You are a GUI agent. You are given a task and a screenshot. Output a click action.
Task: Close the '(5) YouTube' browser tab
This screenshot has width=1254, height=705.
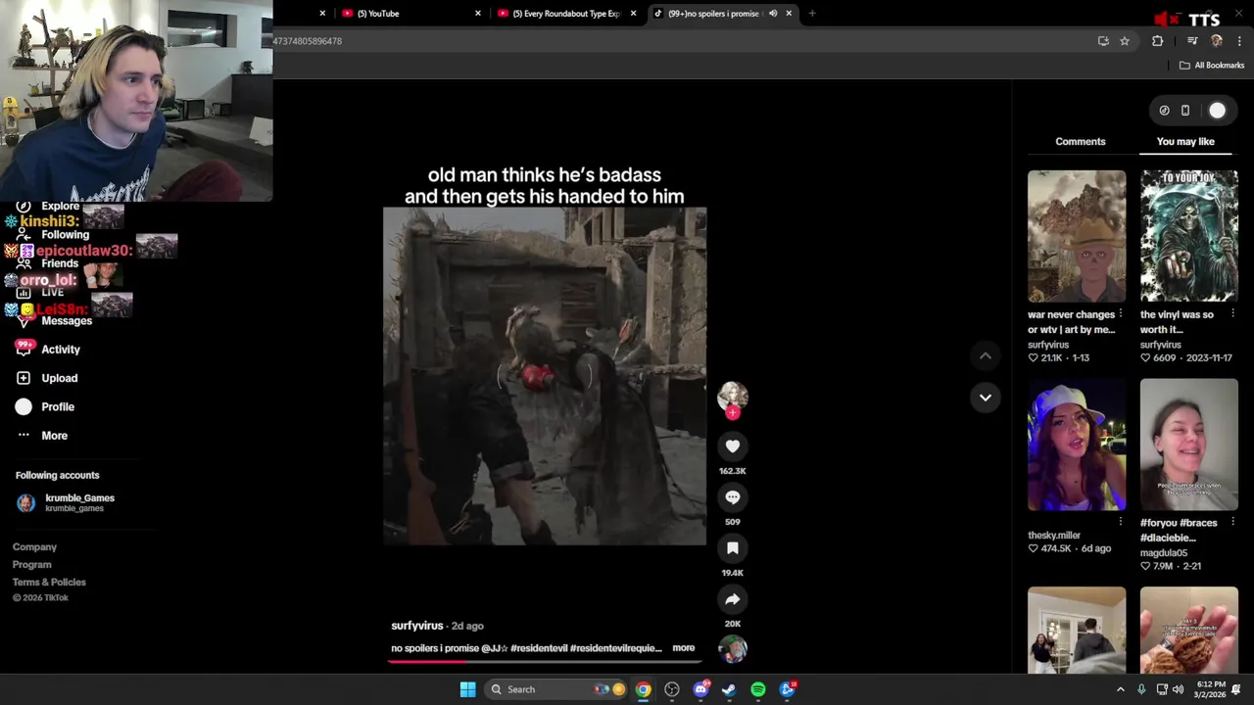click(x=478, y=14)
